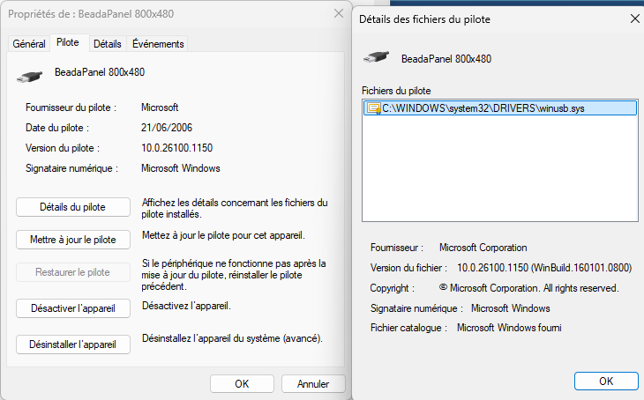Click the Fichiers du pilote label
The image size is (644, 400).
pos(396,91)
